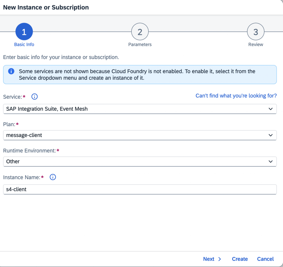283x267 pixels.
Task: Cancel the new instance dialog
Action: click(265, 259)
